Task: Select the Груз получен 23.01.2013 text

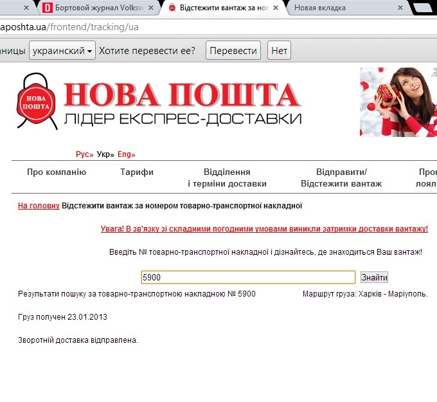Action: pos(62,317)
